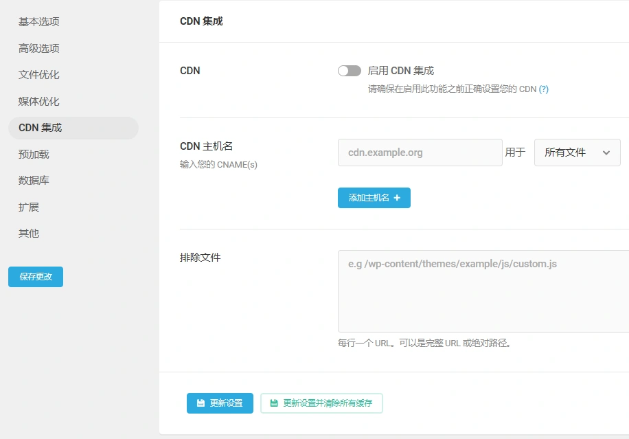
Task: Select the 文件优化 section
Action: click(39, 74)
